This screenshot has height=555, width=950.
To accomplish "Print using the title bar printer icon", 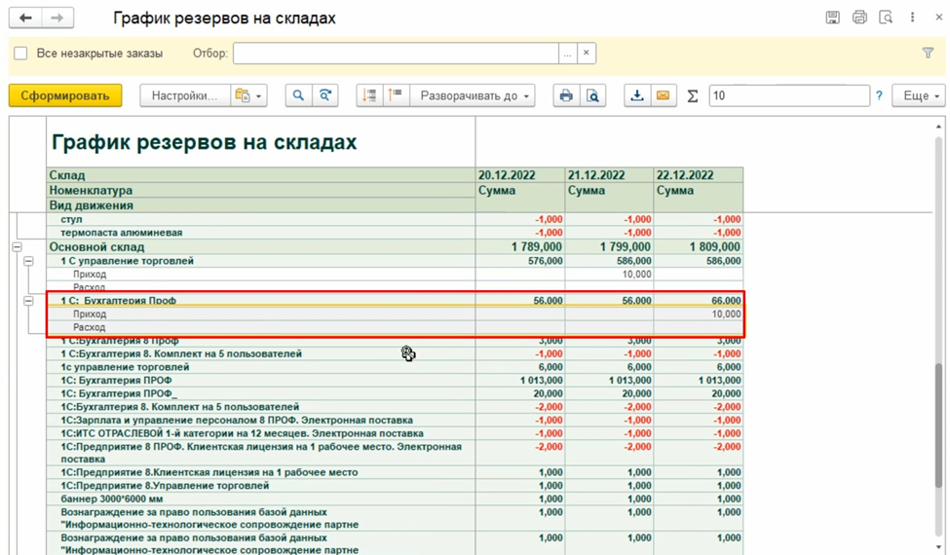I will point(859,18).
